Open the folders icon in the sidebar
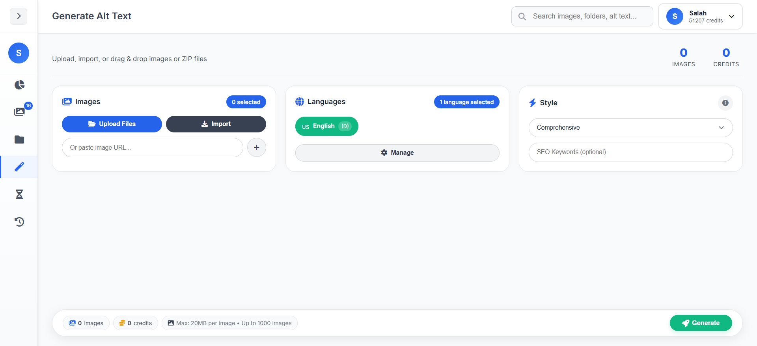The height and width of the screenshot is (346, 757). [x=19, y=140]
